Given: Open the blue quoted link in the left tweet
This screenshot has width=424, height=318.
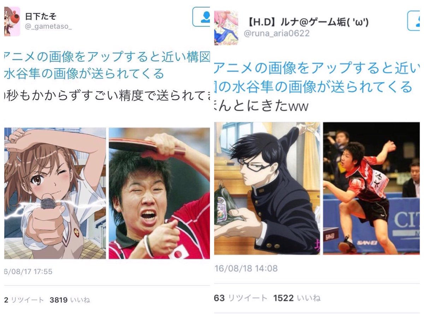Looking at the screenshot, I should [x=107, y=65].
